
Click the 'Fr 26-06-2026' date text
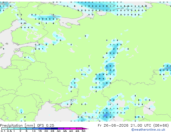113,126
